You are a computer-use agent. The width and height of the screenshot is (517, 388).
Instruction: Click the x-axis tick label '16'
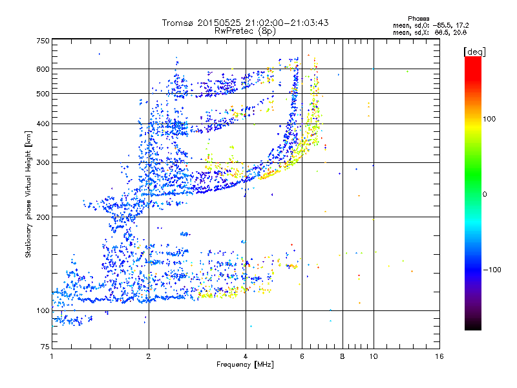click(439, 356)
